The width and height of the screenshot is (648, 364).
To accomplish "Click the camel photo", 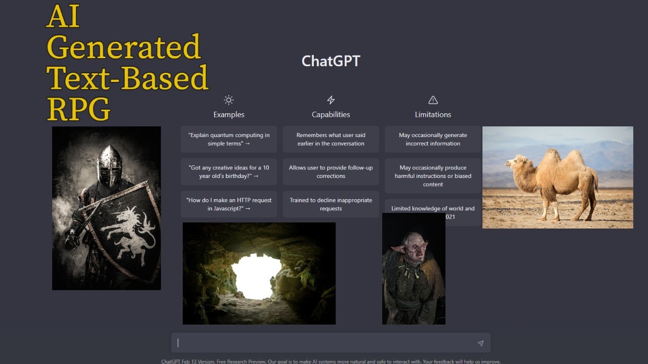I will pos(558,177).
